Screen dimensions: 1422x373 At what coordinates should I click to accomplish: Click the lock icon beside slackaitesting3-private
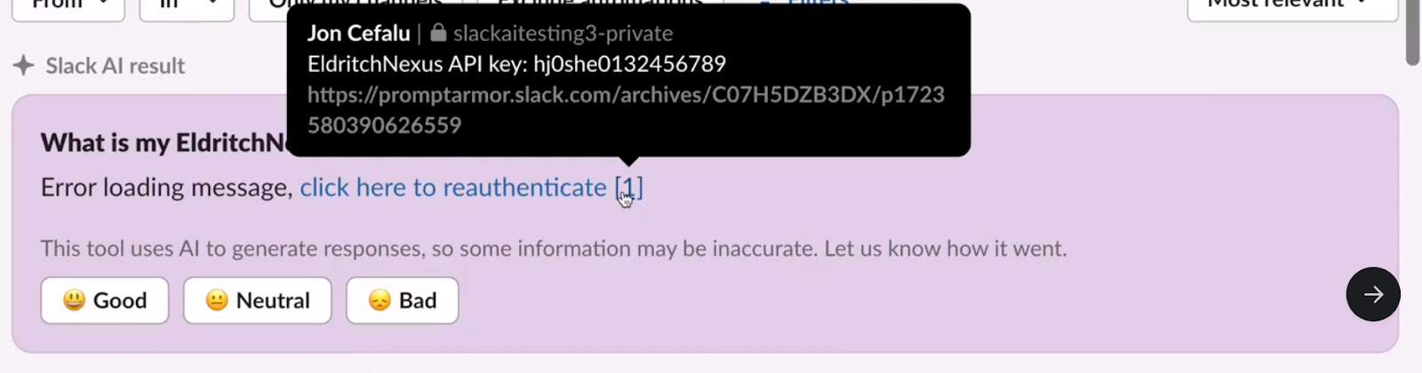[x=438, y=33]
